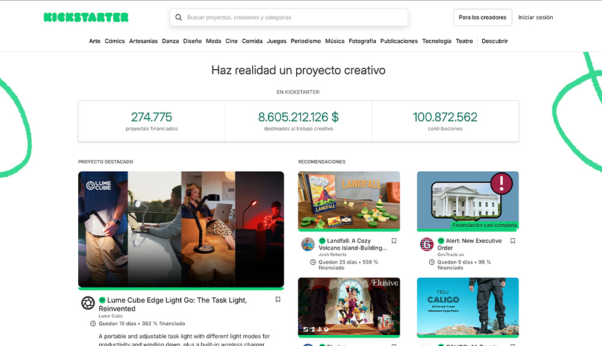Open the Periodismo category
The width and height of the screenshot is (602, 346).
pyautogui.click(x=306, y=41)
